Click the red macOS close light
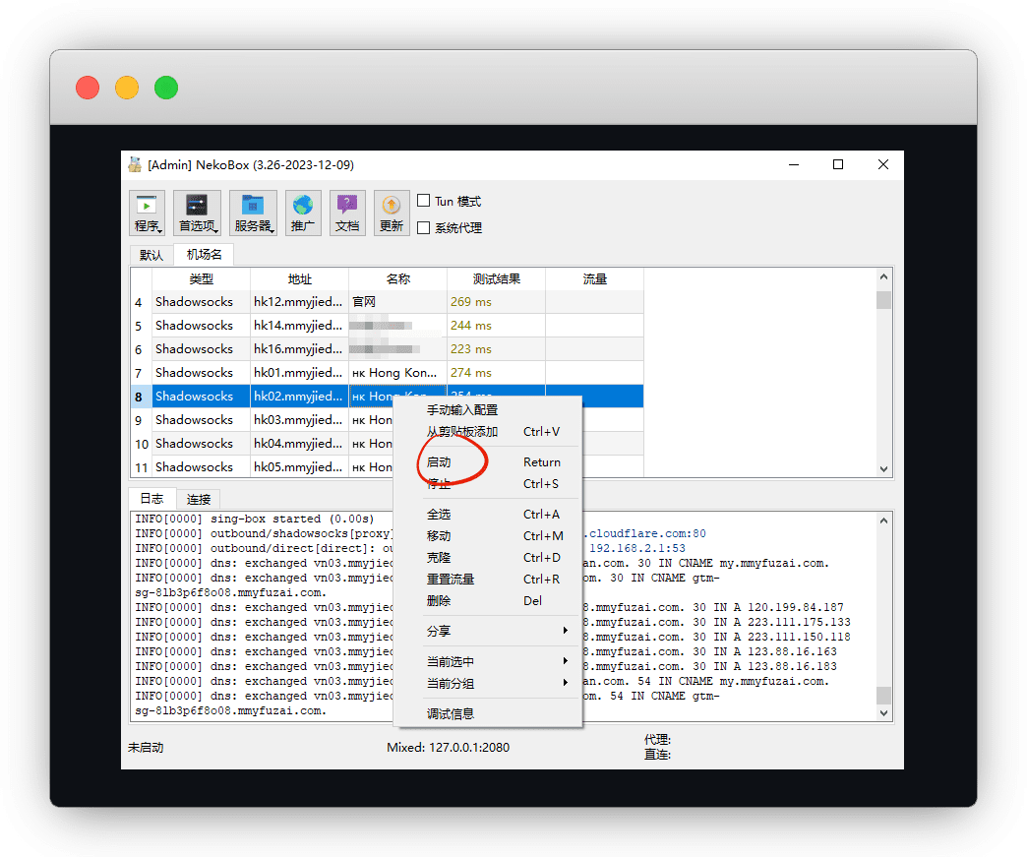The width and height of the screenshot is (1027, 857). (88, 88)
